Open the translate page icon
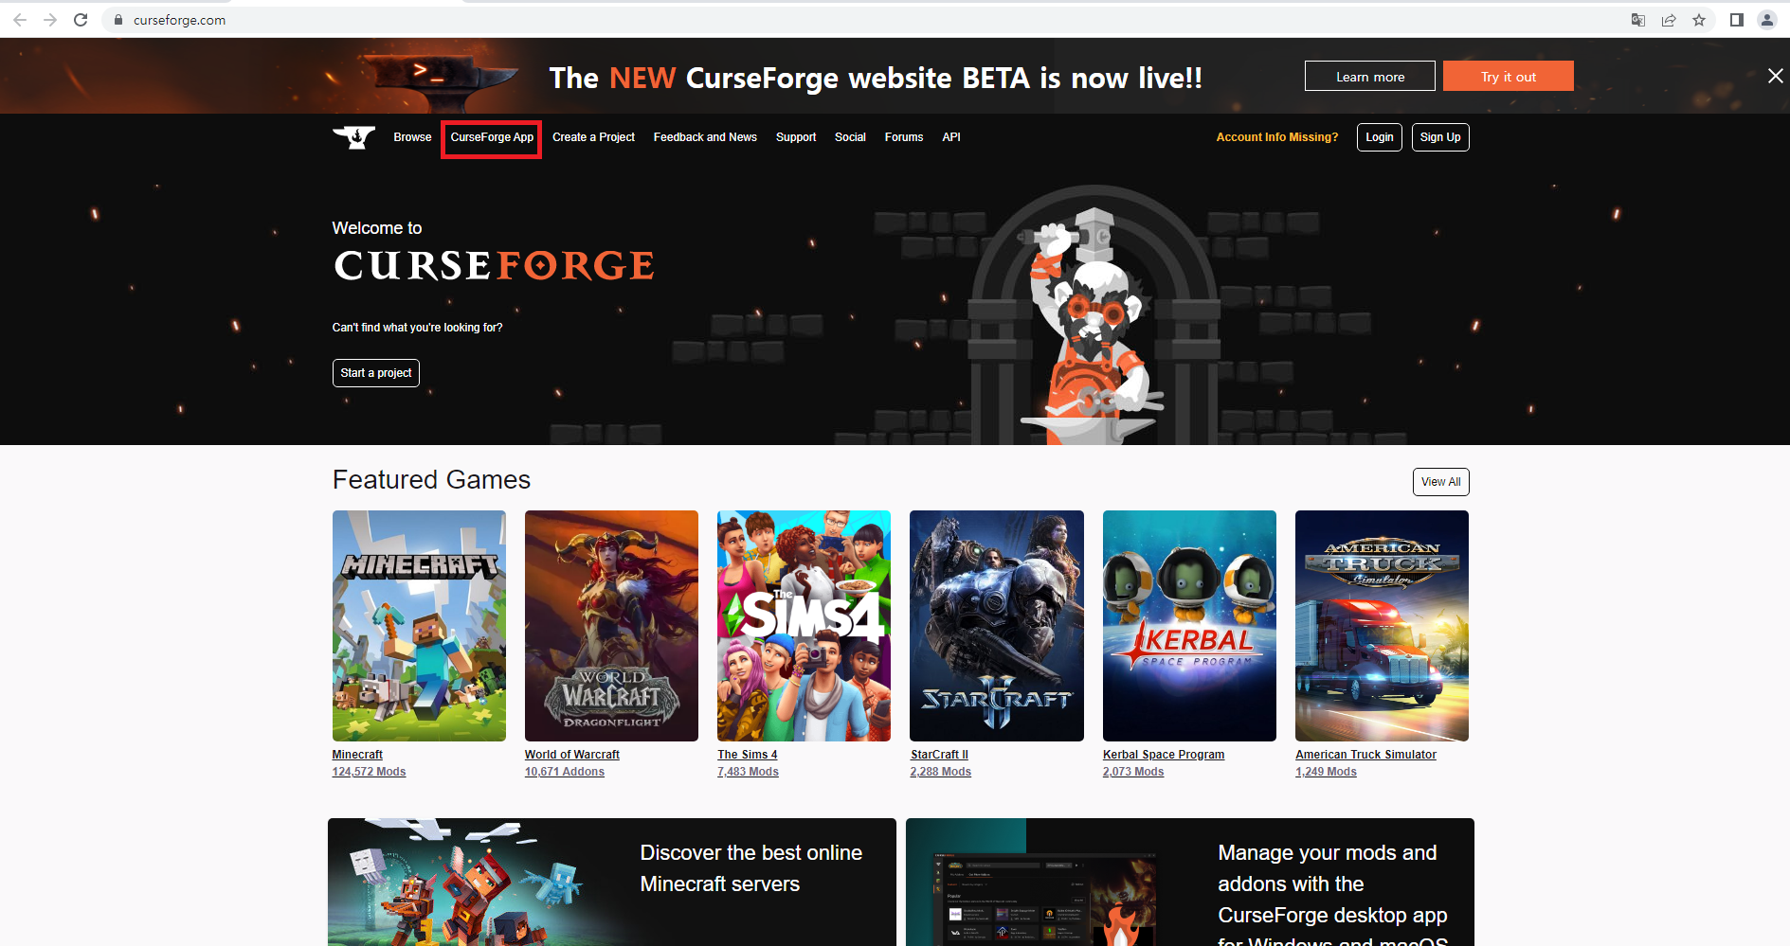This screenshot has width=1790, height=946. 1638,20
